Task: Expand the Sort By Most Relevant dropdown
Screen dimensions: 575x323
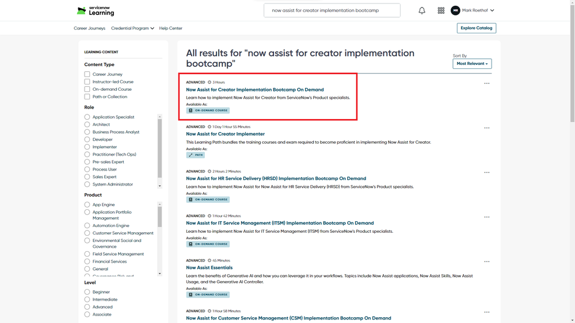Action: 472,64
